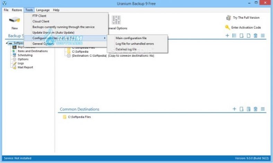Click the Scheduling calendar icon in the tree
This screenshot has width=273, height=163.
[x=15, y=55]
